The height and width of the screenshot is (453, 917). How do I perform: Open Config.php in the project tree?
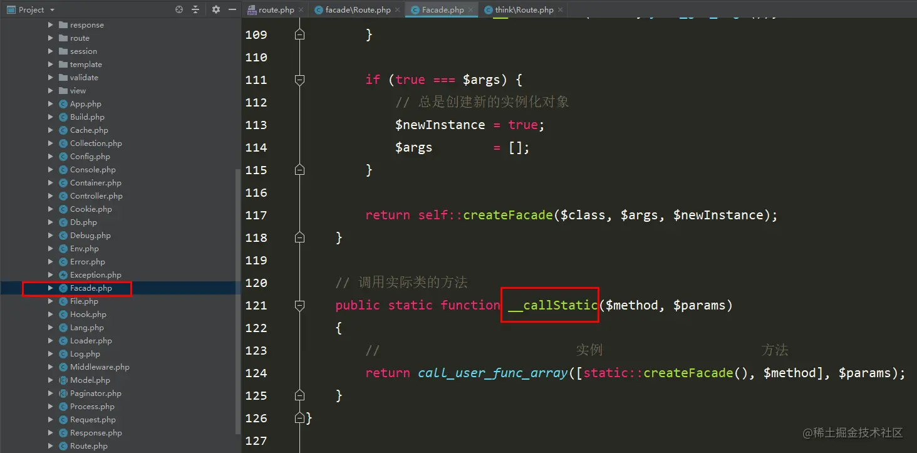[x=90, y=157]
